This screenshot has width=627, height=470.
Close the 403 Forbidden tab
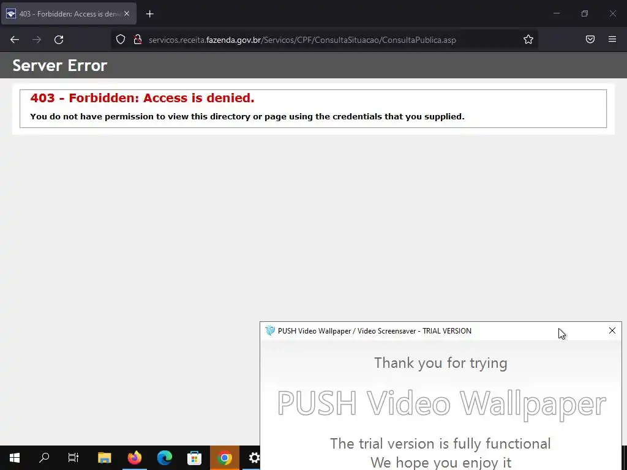(x=127, y=13)
